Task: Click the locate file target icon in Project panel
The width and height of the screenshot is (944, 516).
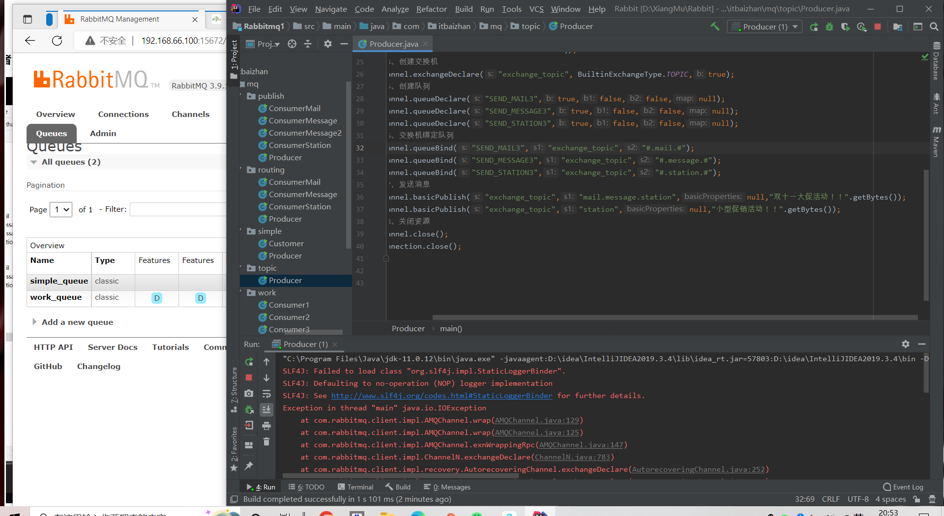Action: click(x=292, y=44)
